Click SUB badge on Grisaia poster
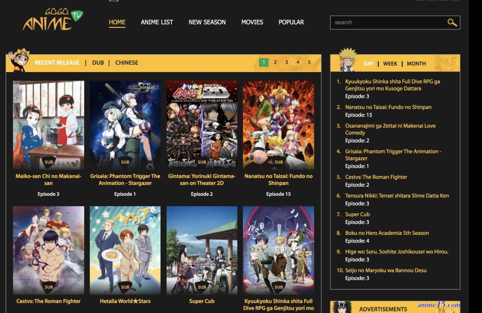Screen dimensions: 482x313 125,162
